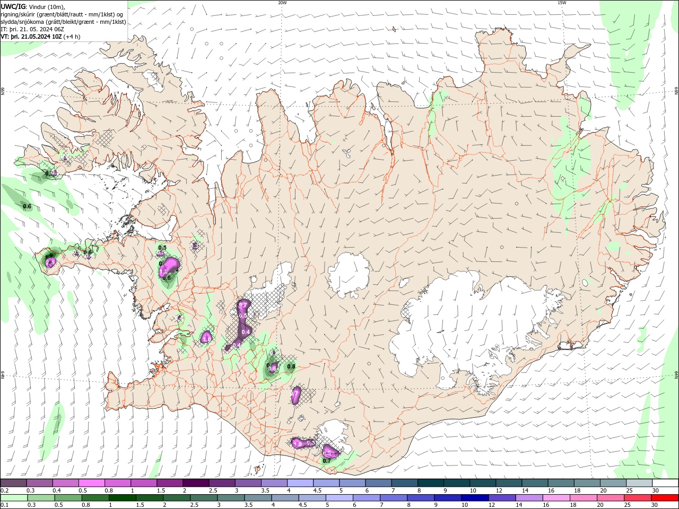Pick upper legend swatch between 0.4 and 0.5
Image resolution: width=679 pixels, height=509 pixels.
[x=66, y=482]
